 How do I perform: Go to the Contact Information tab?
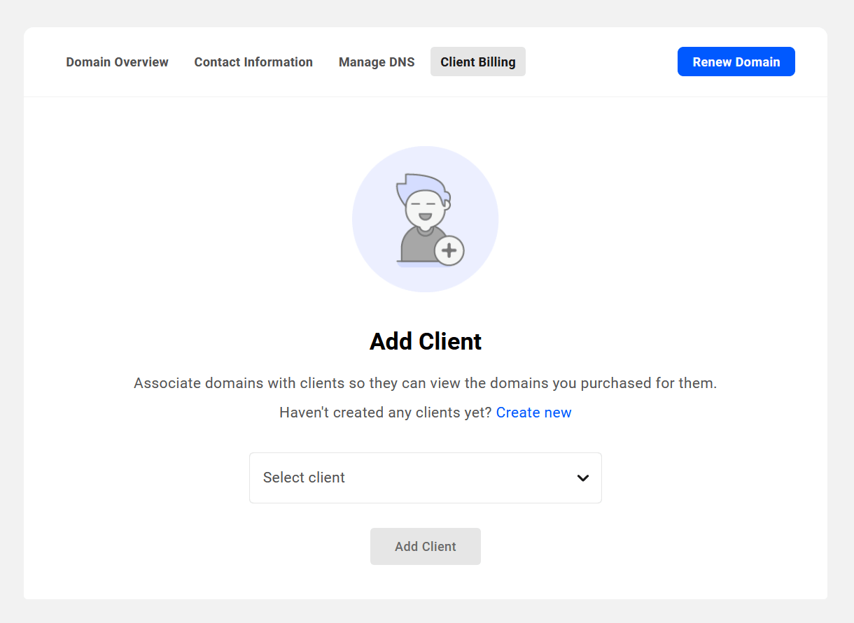[253, 62]
